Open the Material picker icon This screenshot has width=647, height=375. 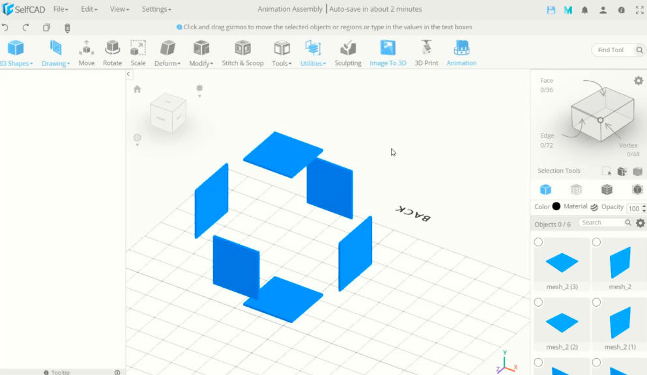594,207
